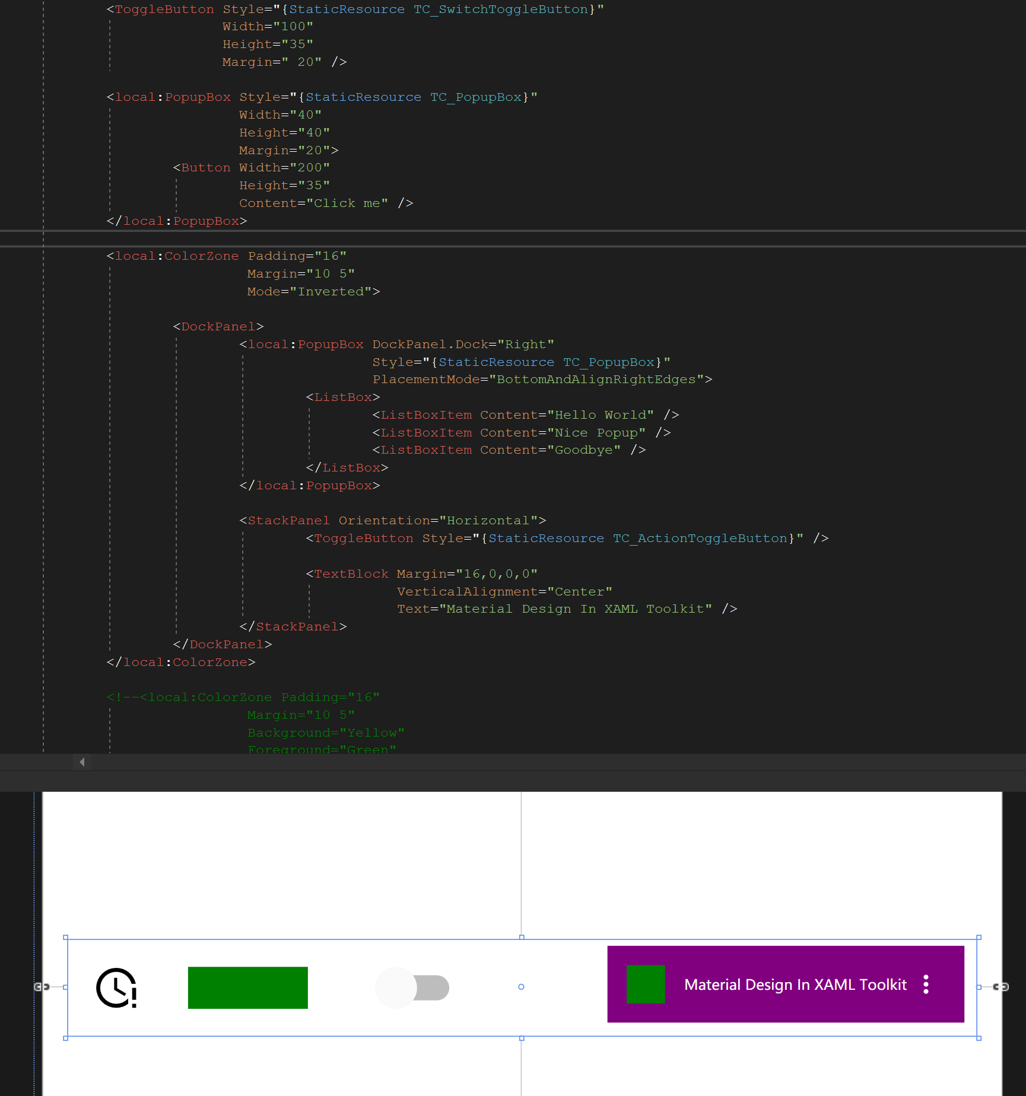Screen dimensions: 1026x1096
Task: Click the 'Material Design In XAML Toolkit' text block
Action: [795, 985]
